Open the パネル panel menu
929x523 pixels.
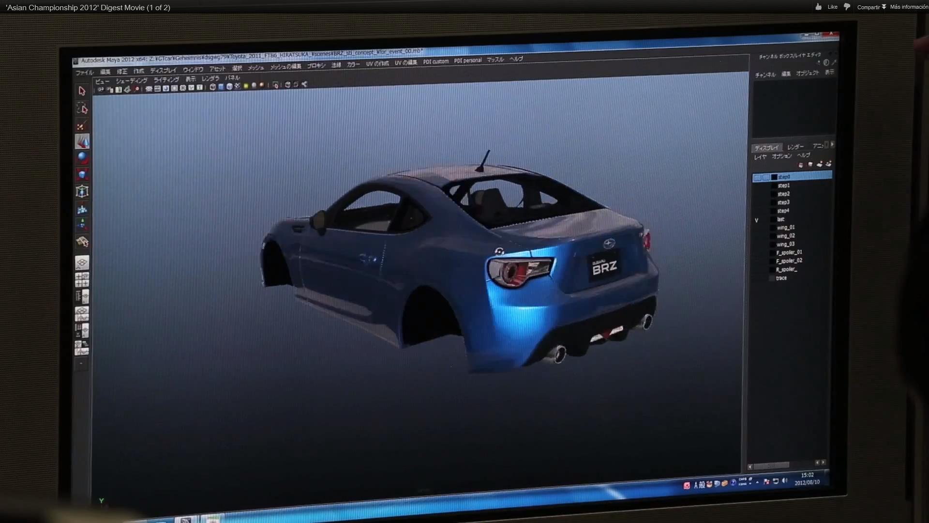pos(232,77)
